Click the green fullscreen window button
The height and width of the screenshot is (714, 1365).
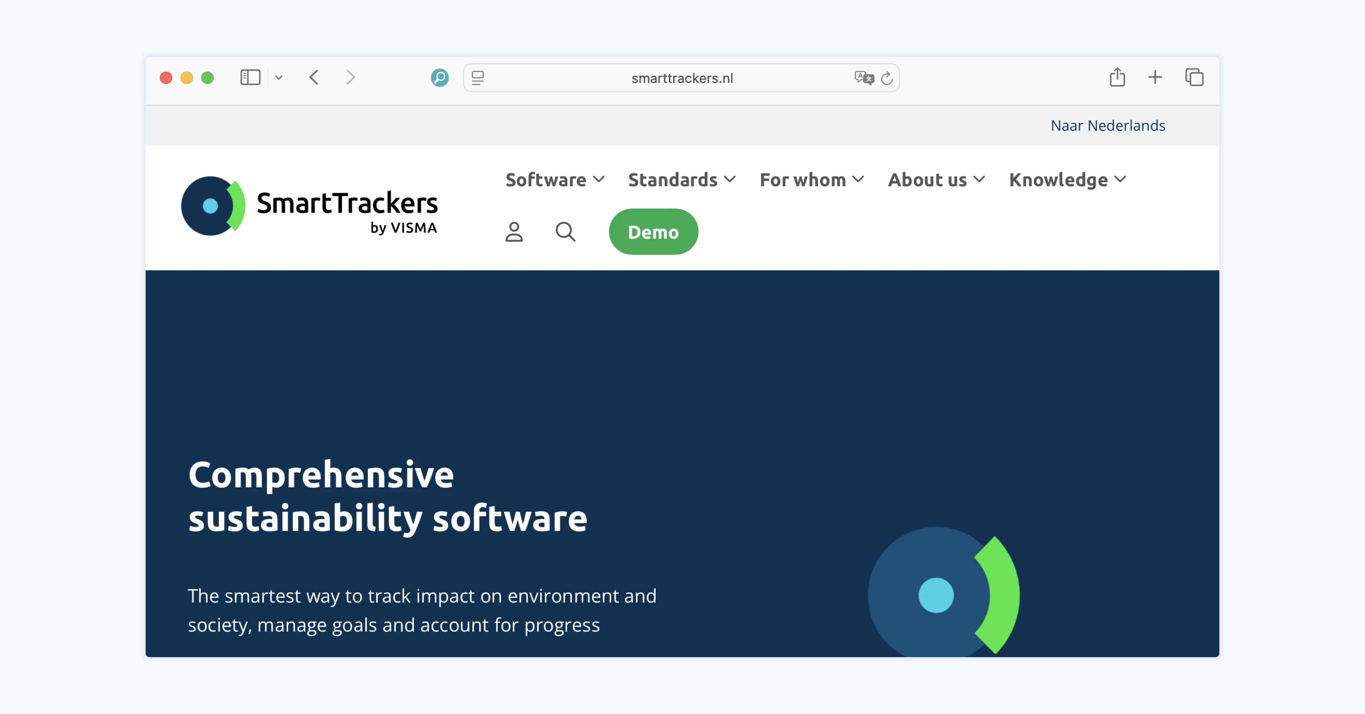coord(208,78)
